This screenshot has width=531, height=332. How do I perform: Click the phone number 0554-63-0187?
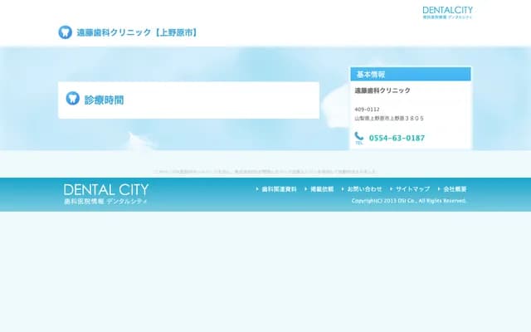point(397,138)
